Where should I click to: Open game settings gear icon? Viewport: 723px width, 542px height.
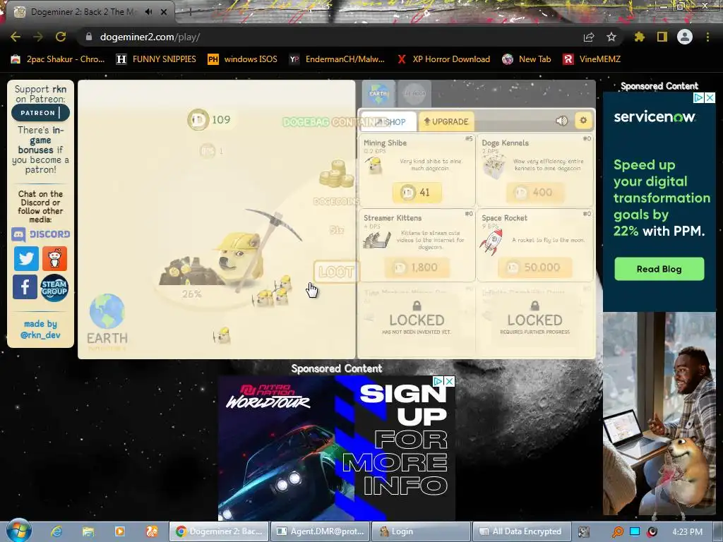[x=583, y=121]
